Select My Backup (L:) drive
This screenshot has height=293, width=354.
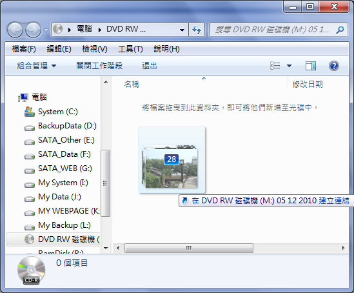pos(64,225)
